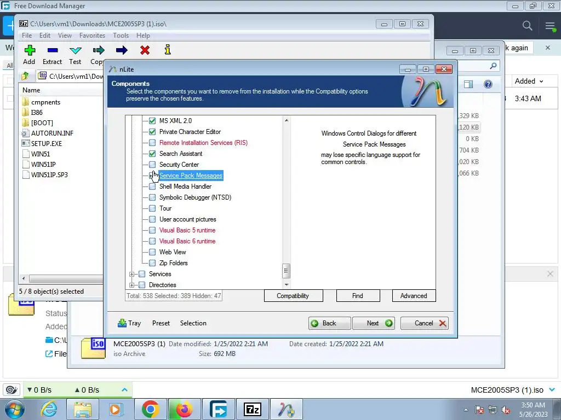561x420 pixels.
Task: Click the 7-Zip Copy toolbar icon
Action: point(99,50)
